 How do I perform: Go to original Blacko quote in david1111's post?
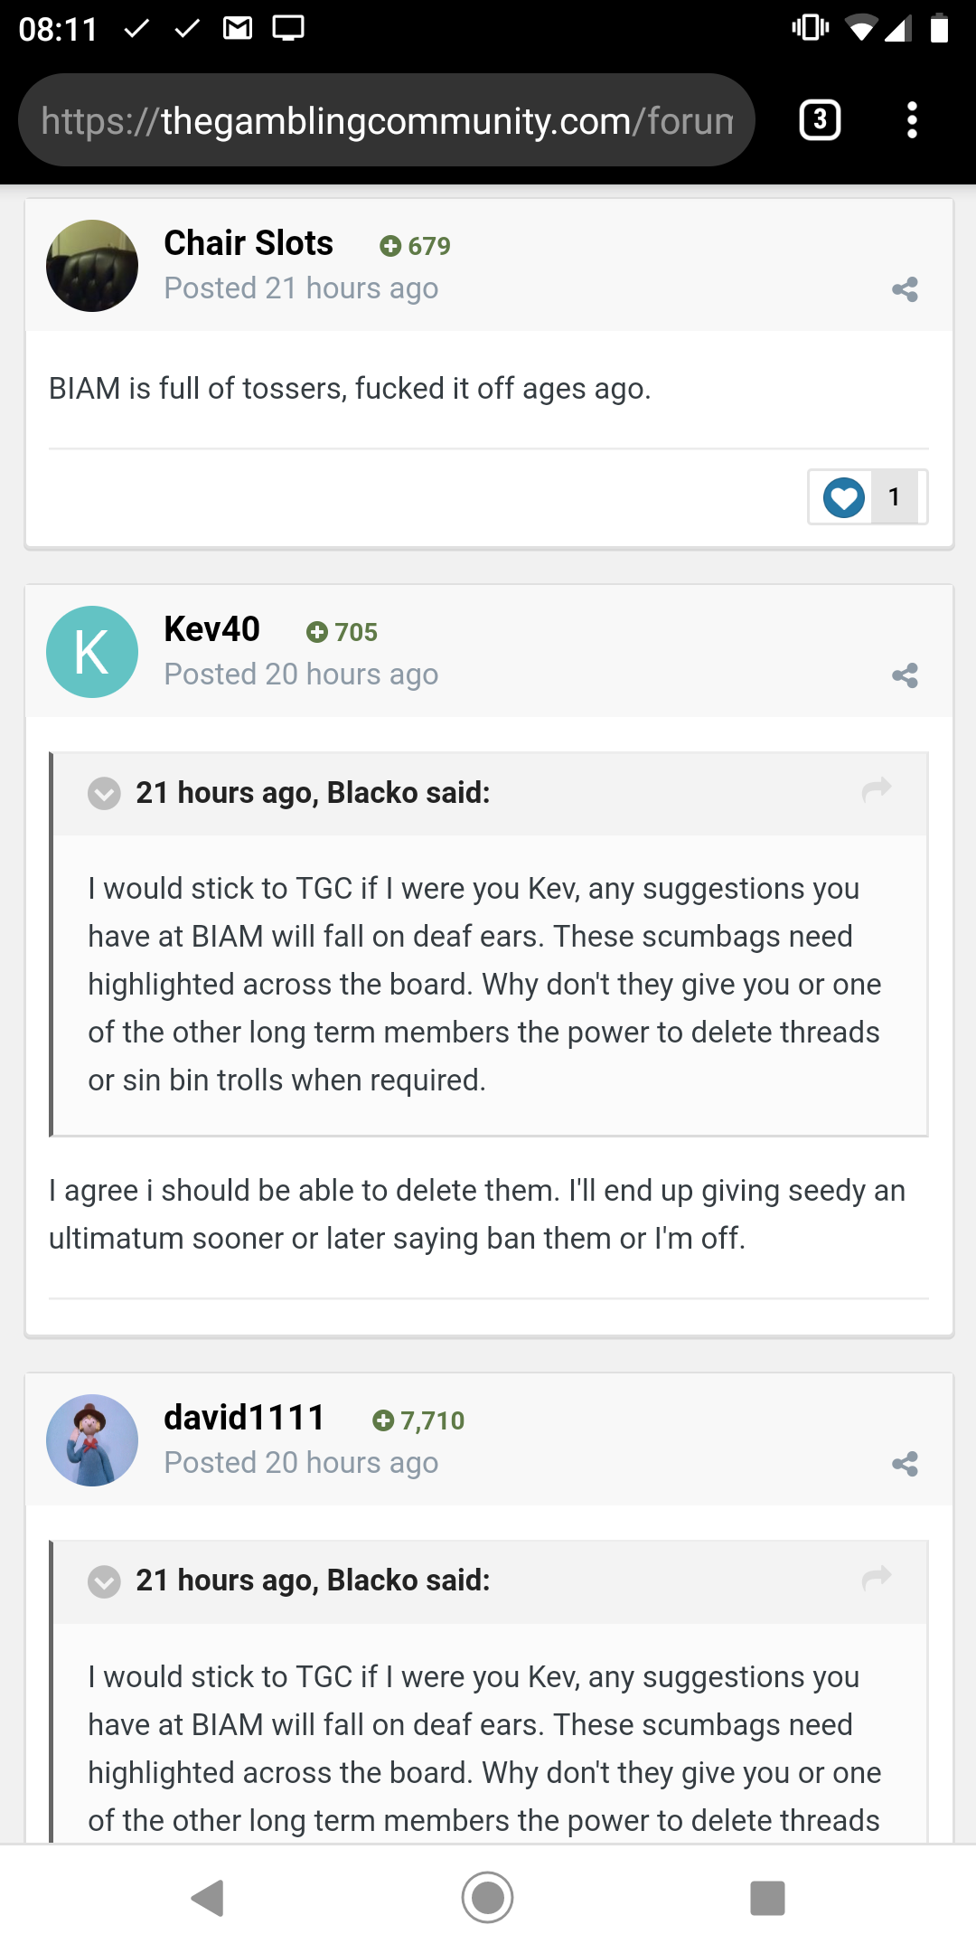(x=877, y=1579)
